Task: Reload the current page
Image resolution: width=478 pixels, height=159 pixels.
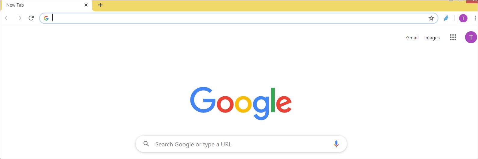Action: [x=31, y=18]
